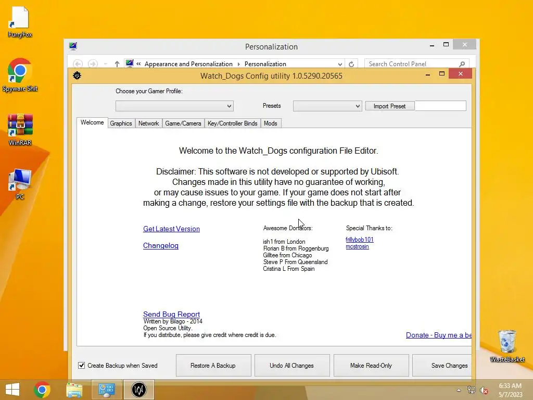Open the Game/Camera tab
The image size is (533, 400).
click(183, 123)
